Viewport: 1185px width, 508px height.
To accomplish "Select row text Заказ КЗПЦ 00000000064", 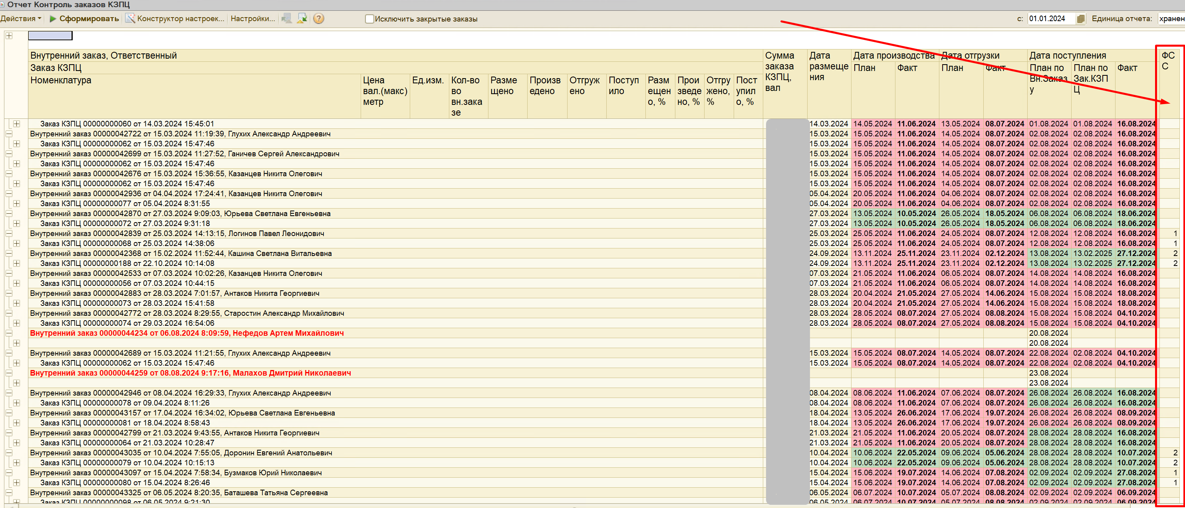I will (127, 443).
